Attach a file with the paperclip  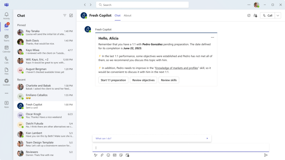[102, 155]
